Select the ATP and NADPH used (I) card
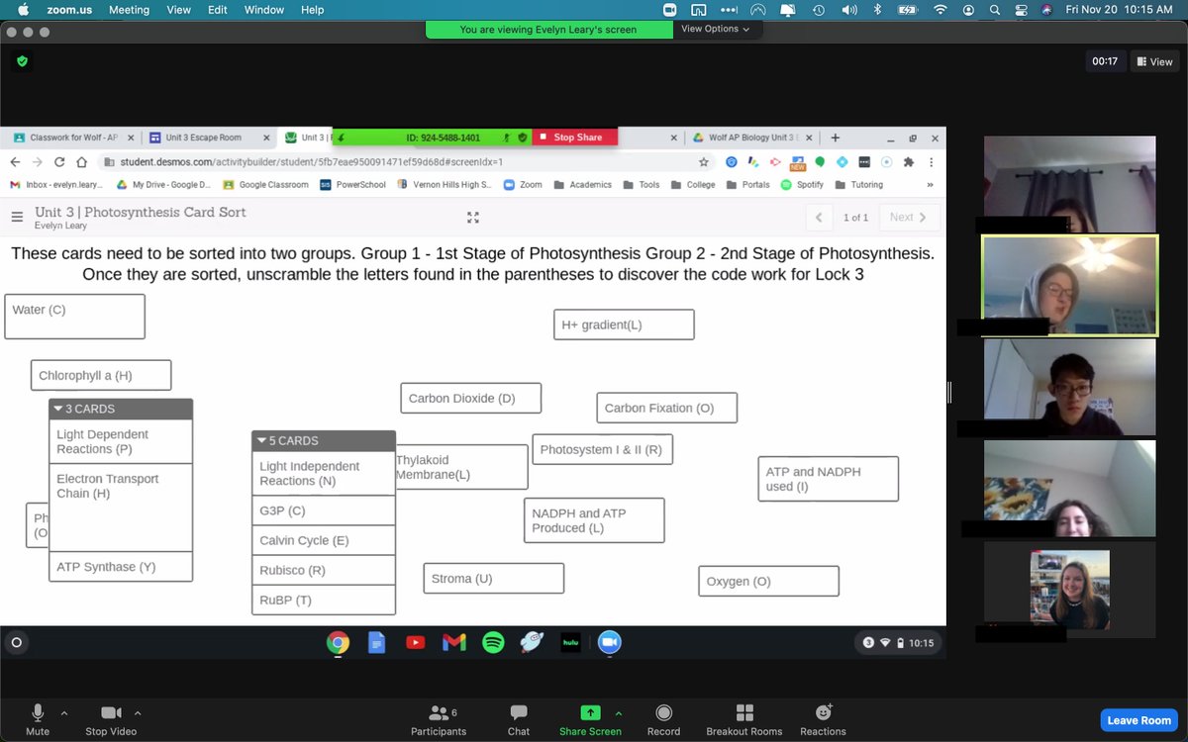This screenshot has height=742, width=1188. pyautogui.click(x=829, y=479)
